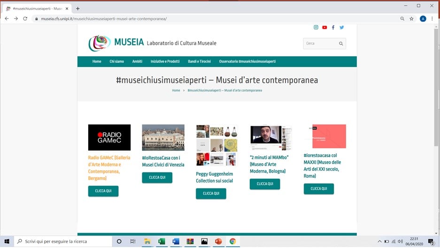Click Laboratorio di Cultura Museale tagline
The width and height of the screenshot is (440, 248).
(182, 43)
